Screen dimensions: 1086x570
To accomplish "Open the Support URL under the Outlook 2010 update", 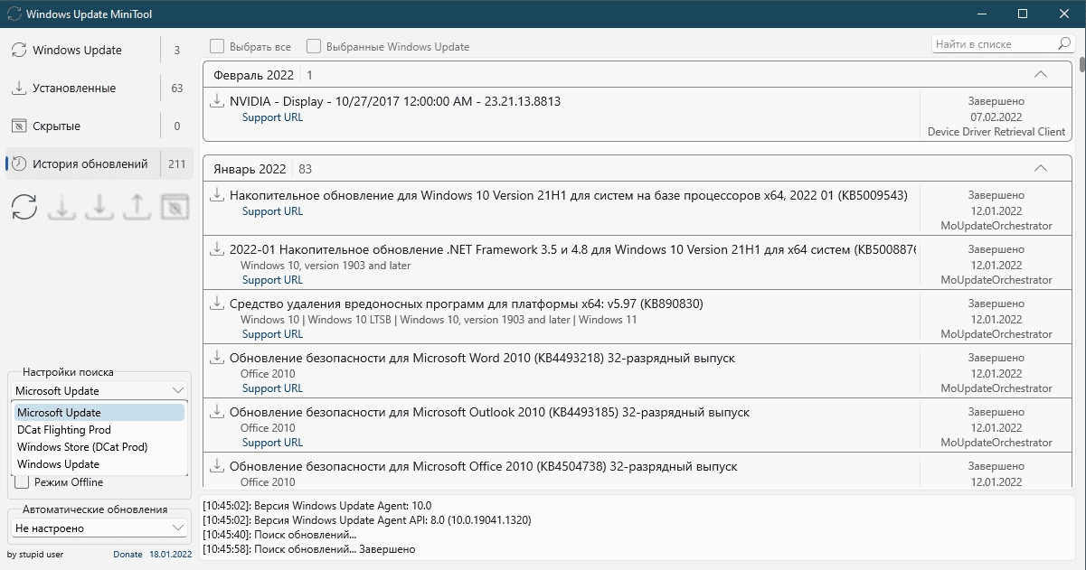I will tap(272, 443).
